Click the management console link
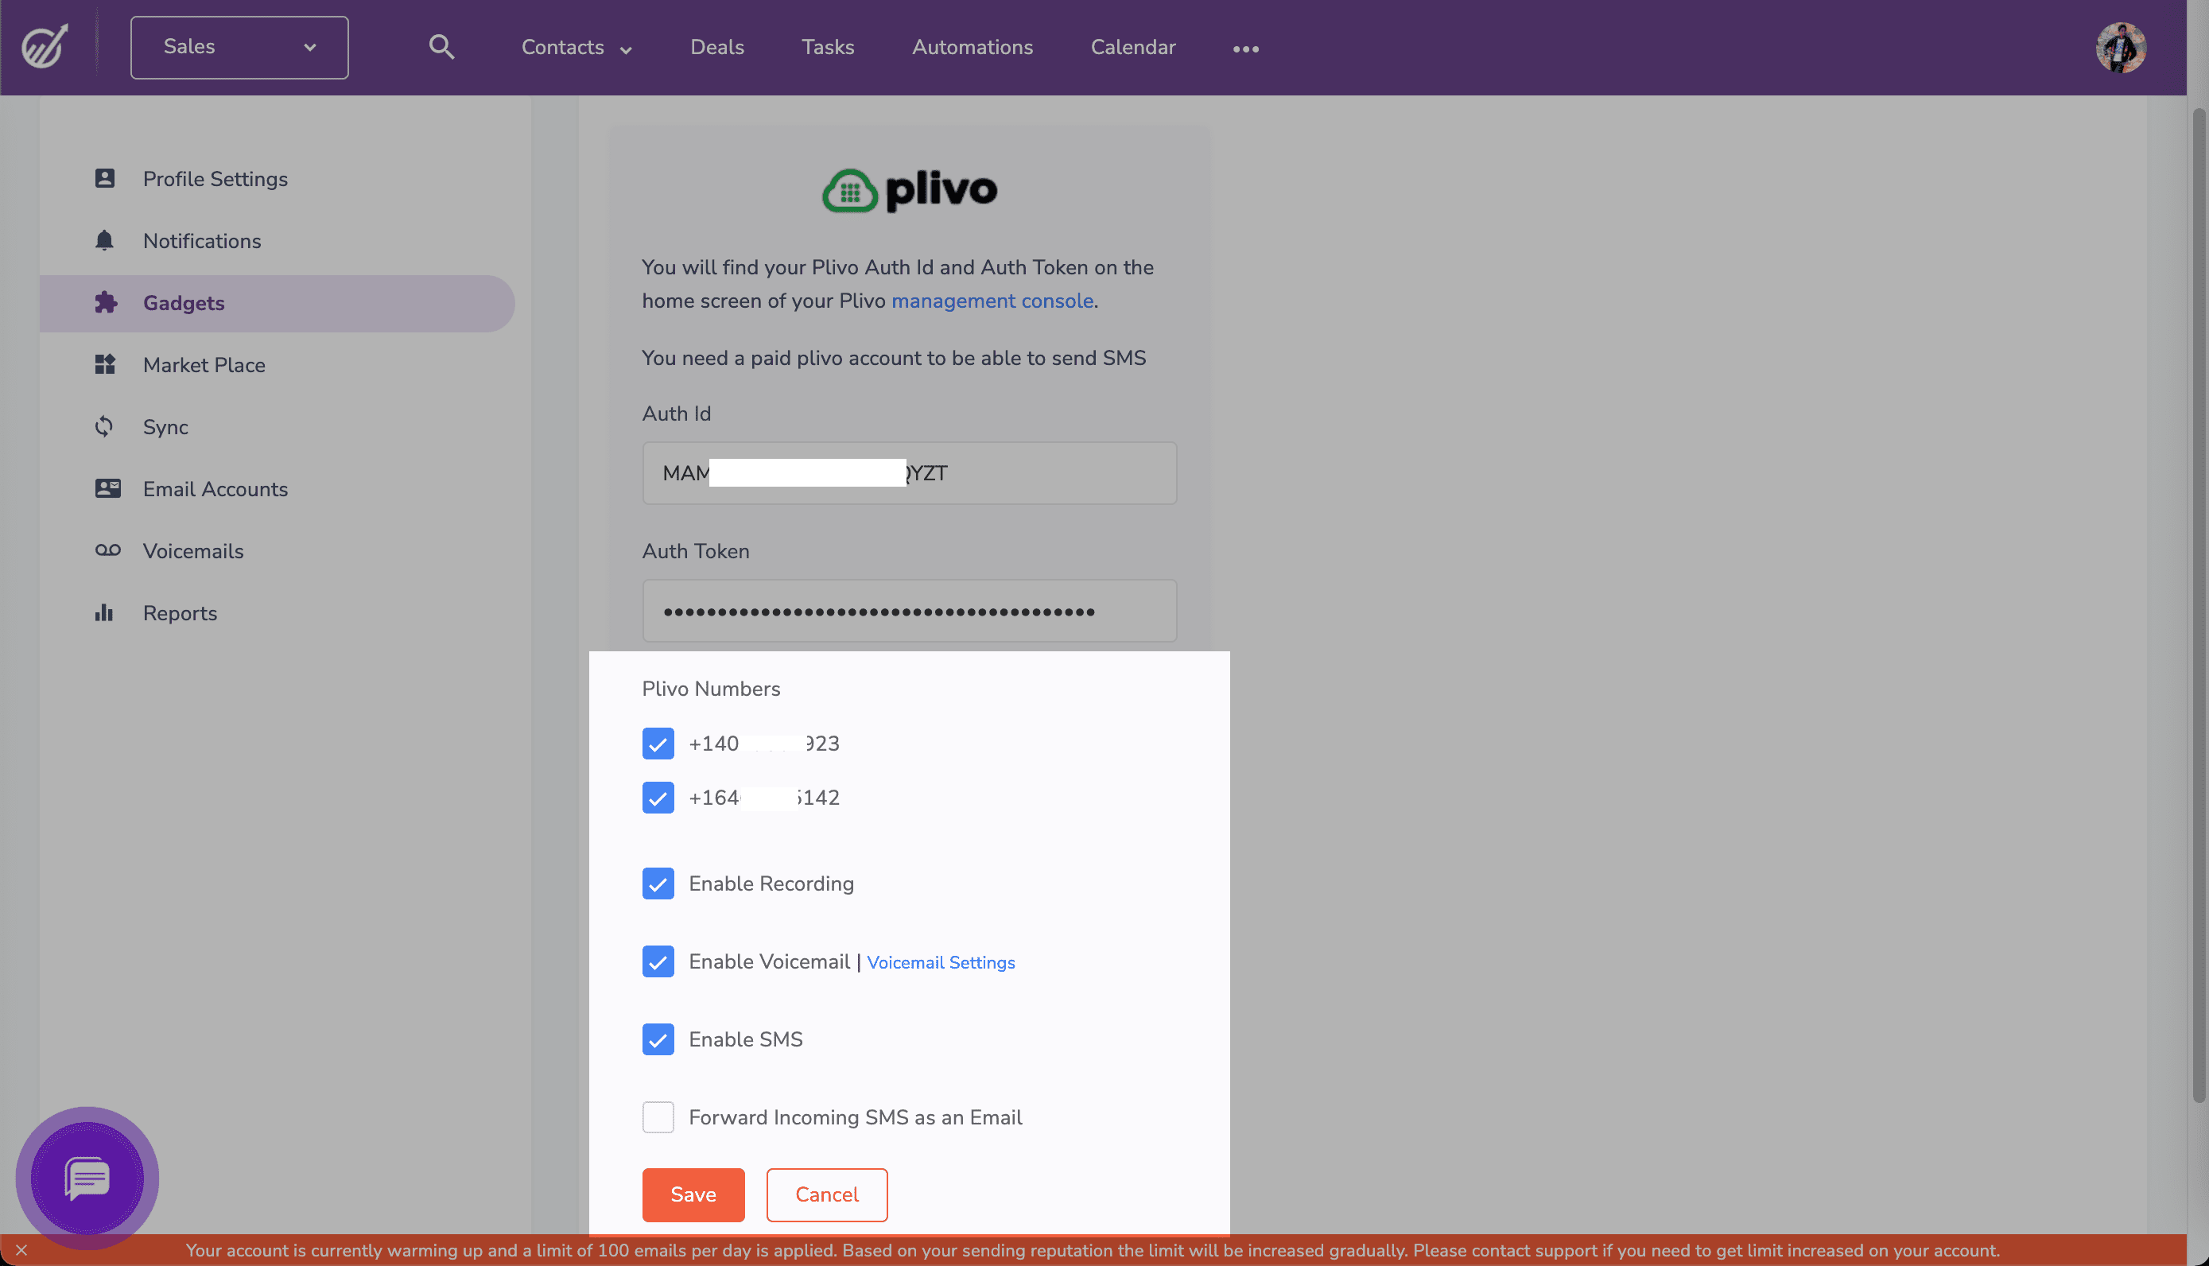 [x=992, y=301]
